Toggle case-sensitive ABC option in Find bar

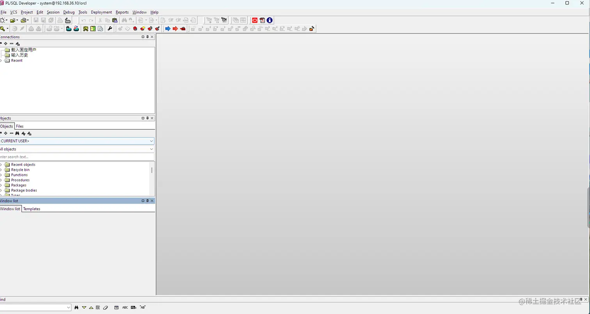click(125, 307)
